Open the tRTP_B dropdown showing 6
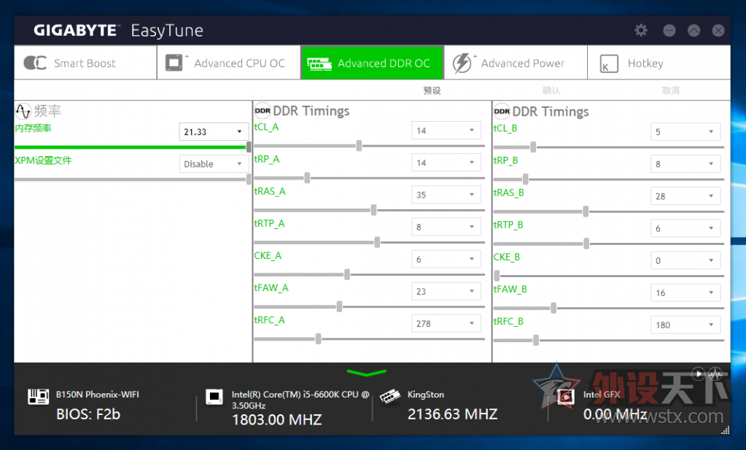Image resolution: width=746 pixels, height=450 pixels. point(685,228)
